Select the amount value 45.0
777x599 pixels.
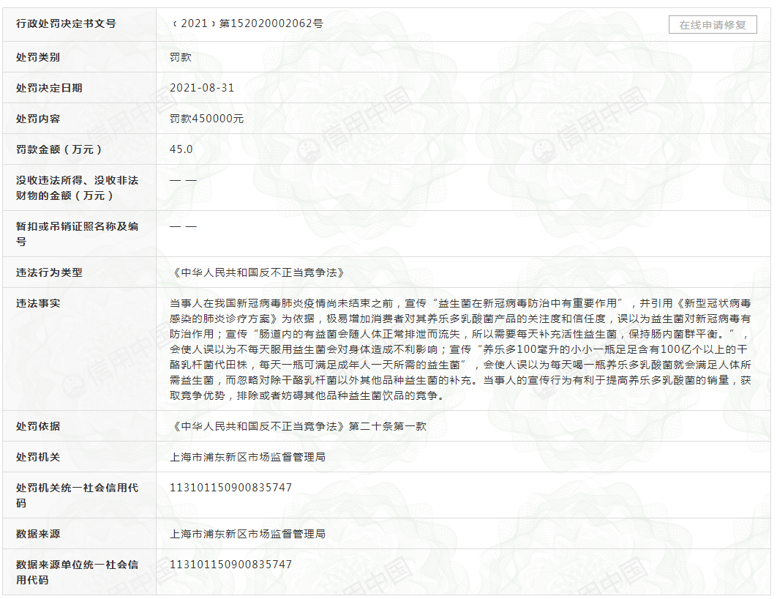click(181, 149)
